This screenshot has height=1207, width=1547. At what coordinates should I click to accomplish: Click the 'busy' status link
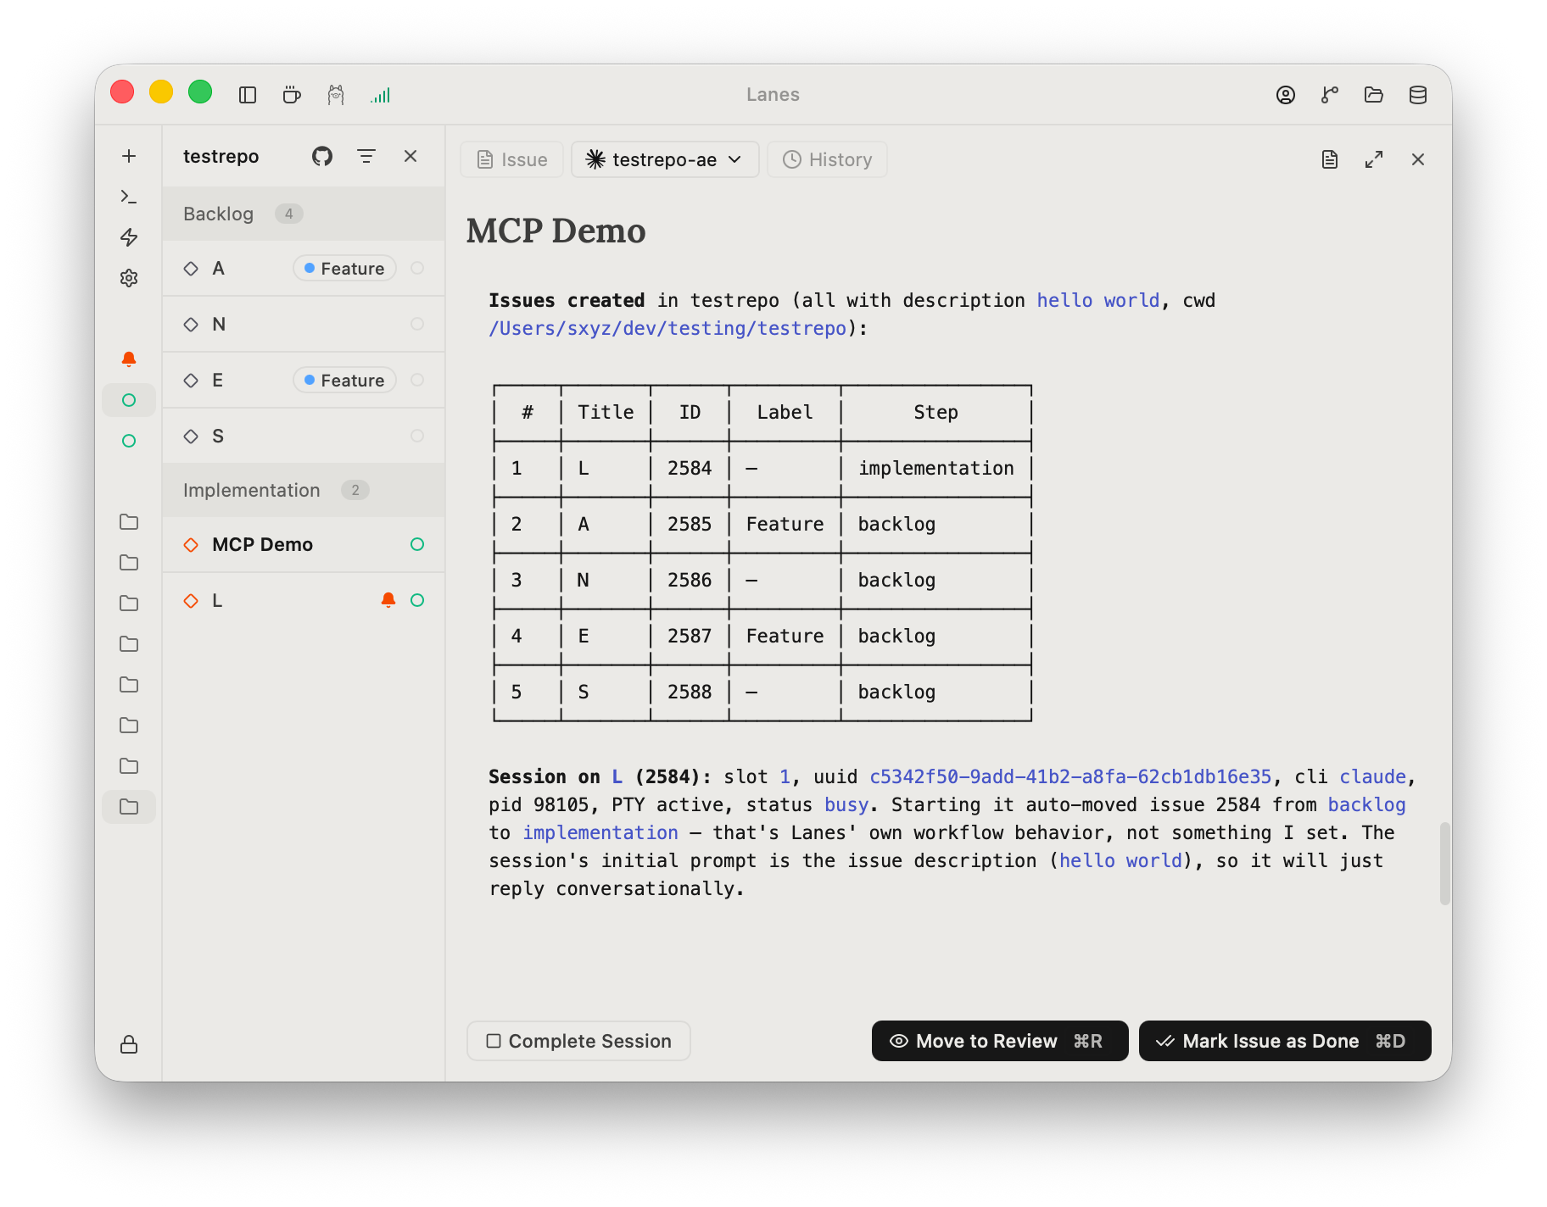[x=846, y=804]
